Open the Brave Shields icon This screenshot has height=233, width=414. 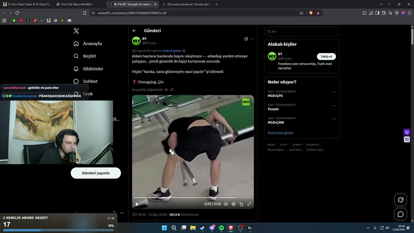(x=311, y=13)
